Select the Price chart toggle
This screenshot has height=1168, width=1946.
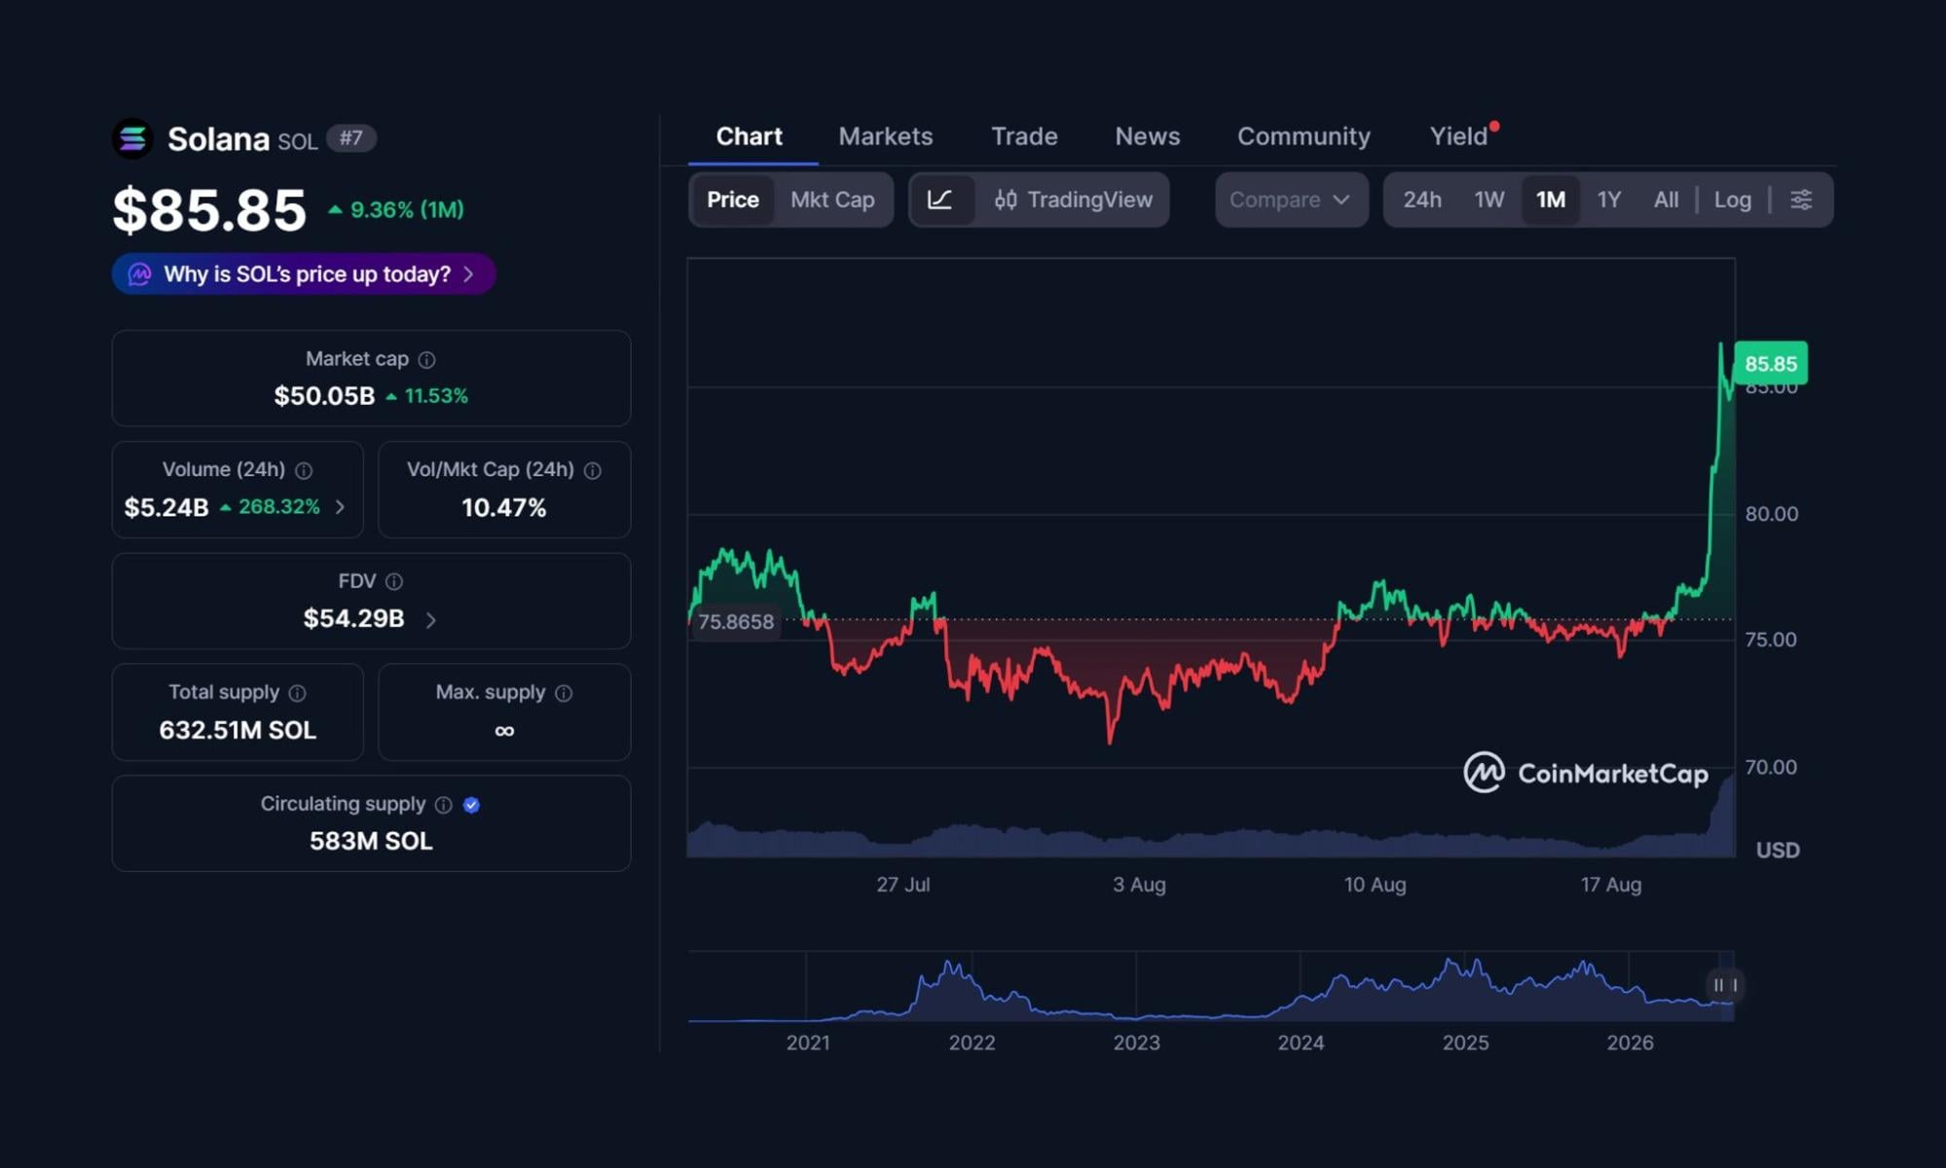[x=732, y=200]
